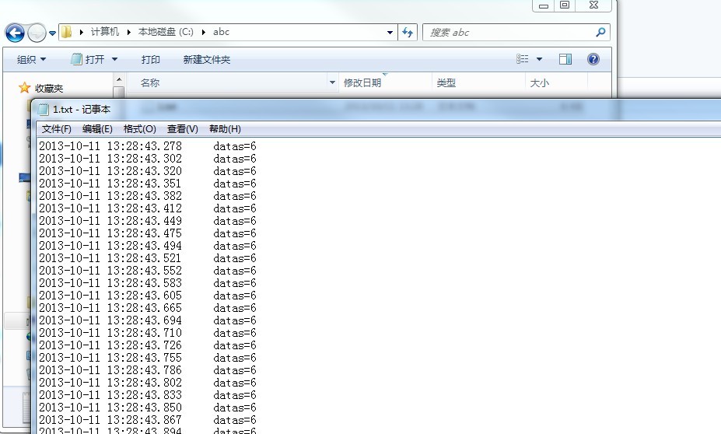
Task: Refresh the abc folder view
Action: click(x=408, y=33)
